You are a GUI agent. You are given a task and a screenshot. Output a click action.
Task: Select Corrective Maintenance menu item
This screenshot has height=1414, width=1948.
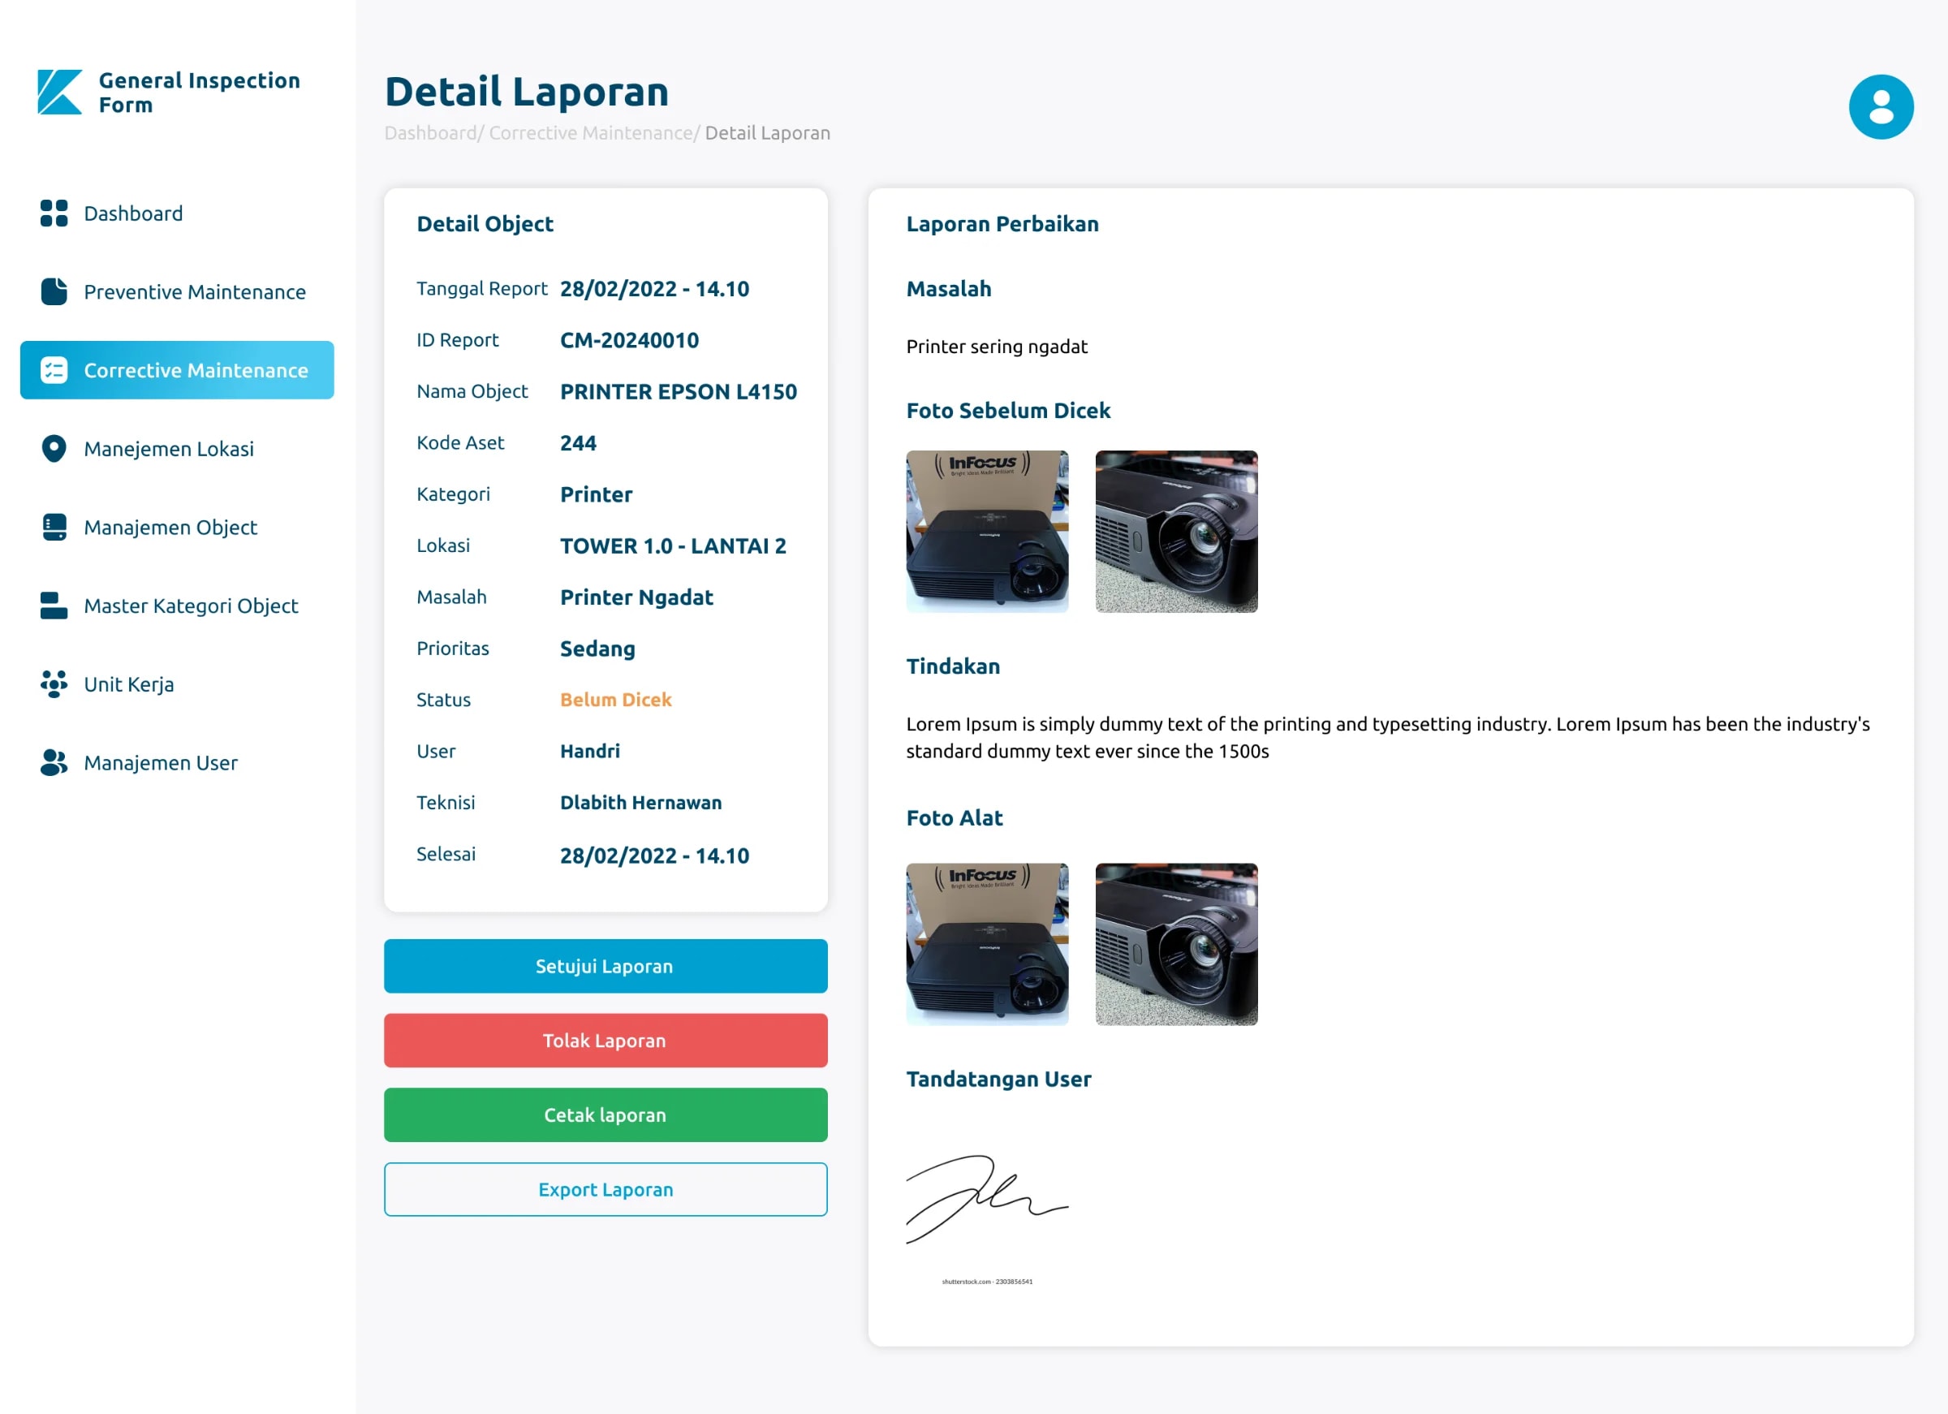177,370
